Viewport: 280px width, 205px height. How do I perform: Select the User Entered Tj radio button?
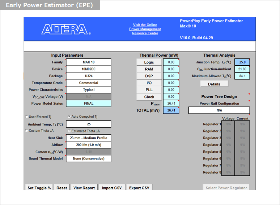[27, 117]
